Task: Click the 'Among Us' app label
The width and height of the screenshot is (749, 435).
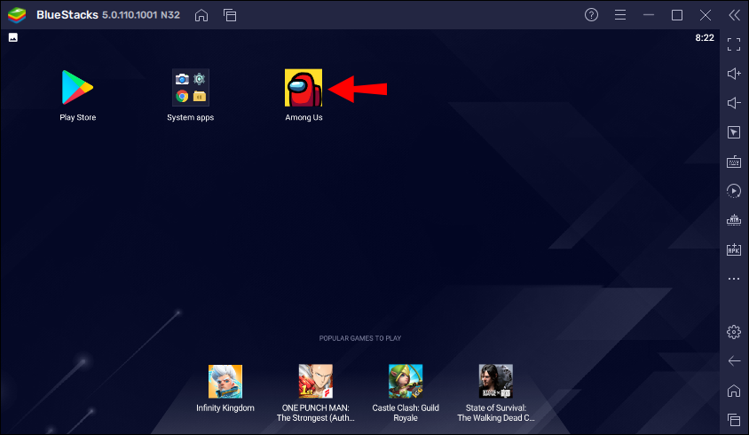Action: pyautogui.click(x=304, y=117)
